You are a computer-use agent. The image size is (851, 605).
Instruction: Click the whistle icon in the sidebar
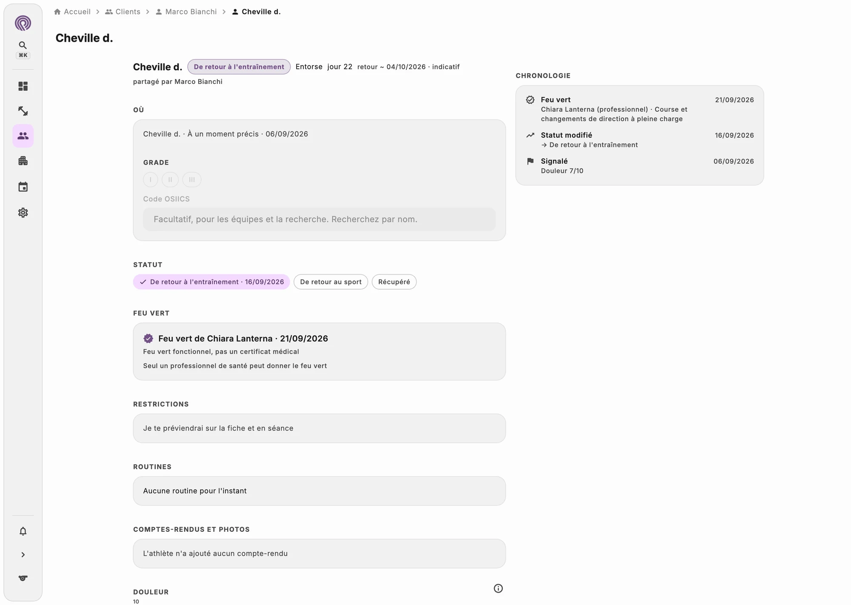pyautogui.click(x=23, y=578)
